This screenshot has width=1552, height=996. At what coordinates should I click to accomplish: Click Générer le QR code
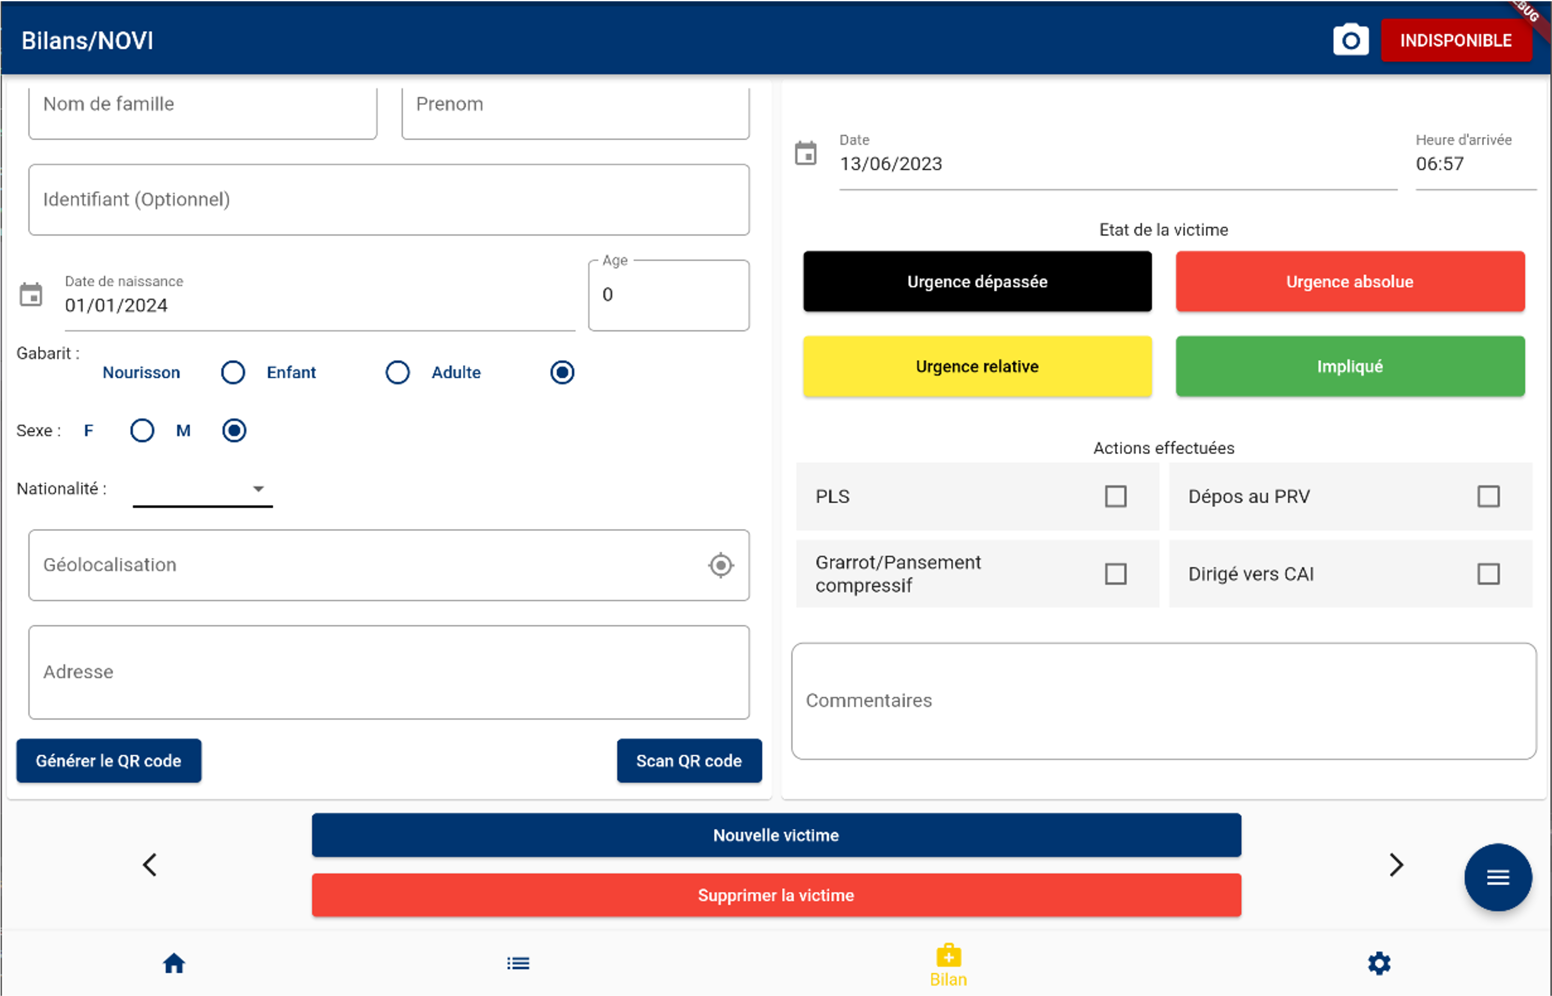[109, 761]
